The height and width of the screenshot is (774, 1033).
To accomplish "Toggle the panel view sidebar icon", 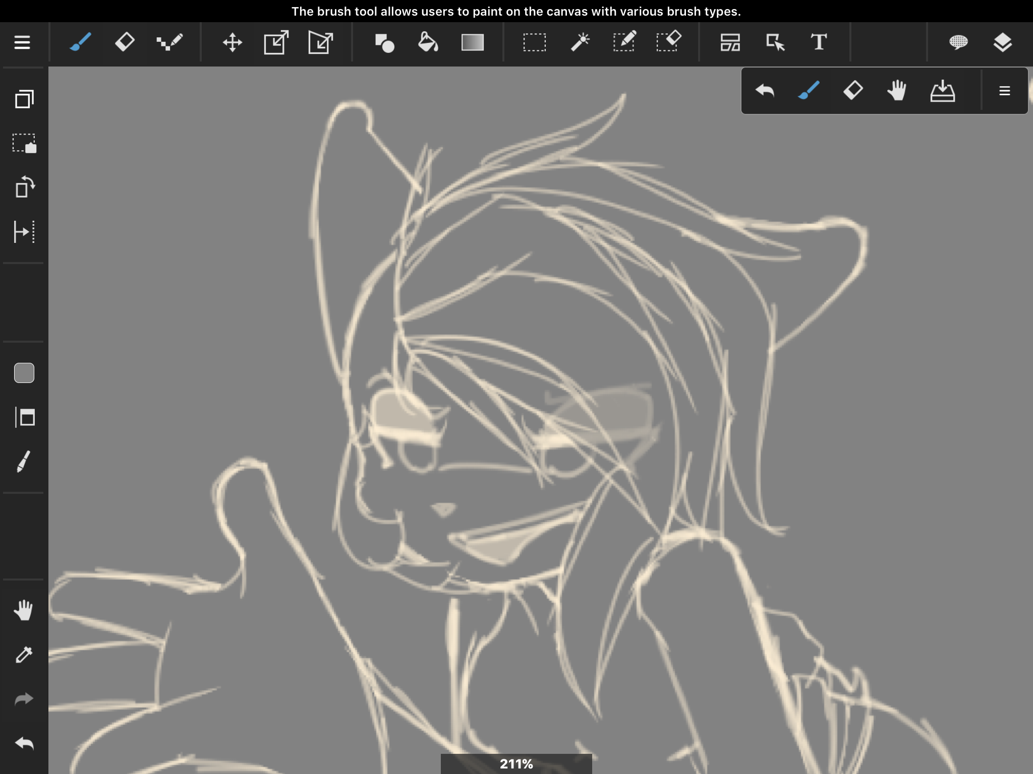I will (x=24, y=417).
